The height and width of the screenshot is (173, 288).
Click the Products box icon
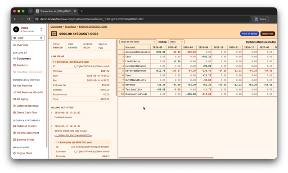14,65
